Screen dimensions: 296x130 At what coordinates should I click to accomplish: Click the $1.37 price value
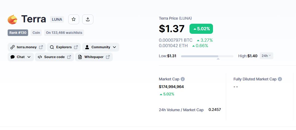[x=171, y=29]
